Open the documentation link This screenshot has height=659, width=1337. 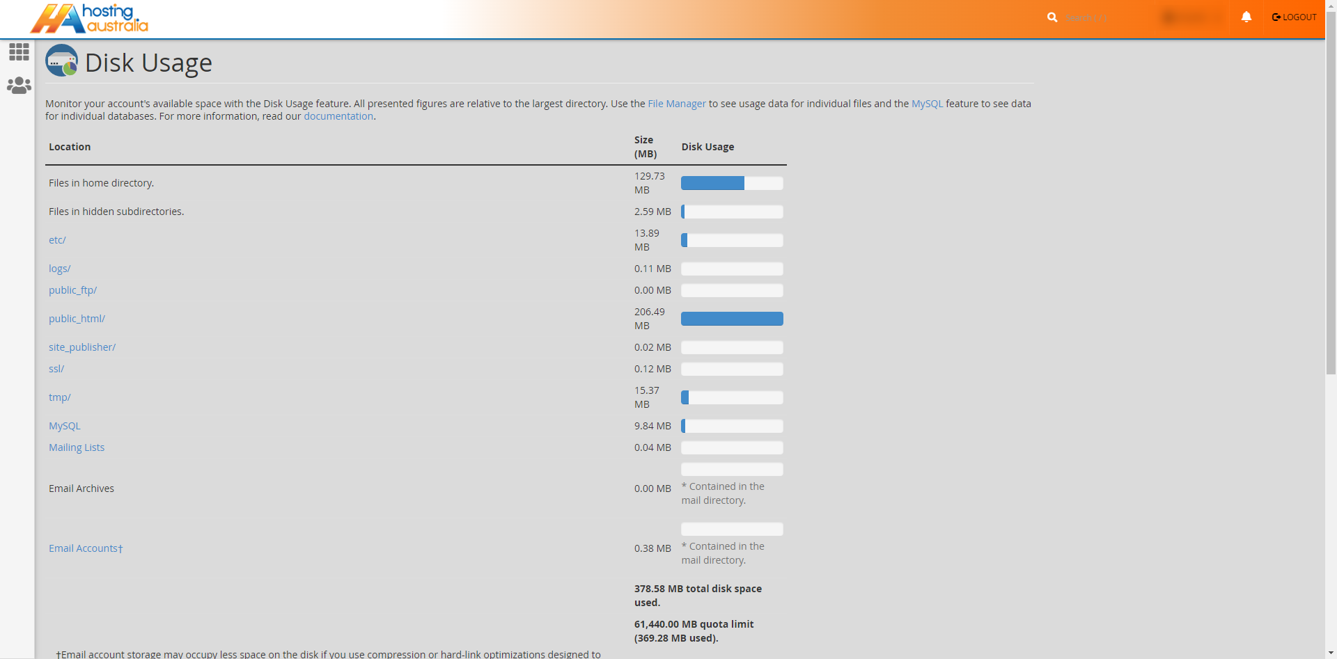point(338,116)
